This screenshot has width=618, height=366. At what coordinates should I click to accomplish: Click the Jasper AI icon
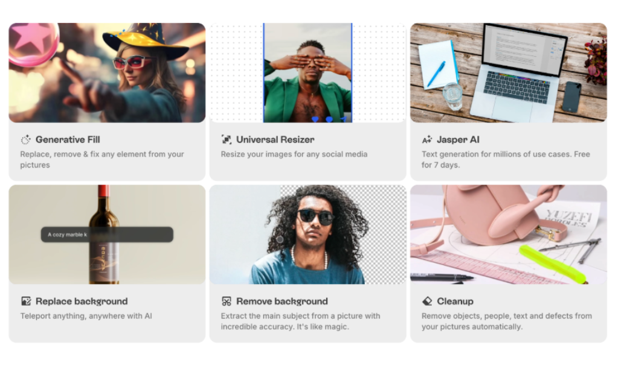(427, 140)
